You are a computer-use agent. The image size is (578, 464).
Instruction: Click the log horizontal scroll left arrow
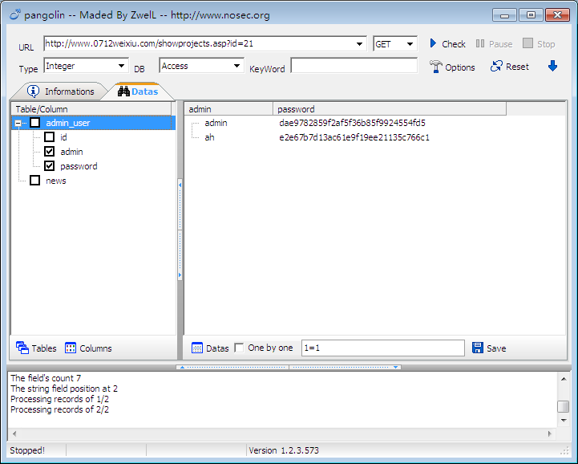point(14,433)
